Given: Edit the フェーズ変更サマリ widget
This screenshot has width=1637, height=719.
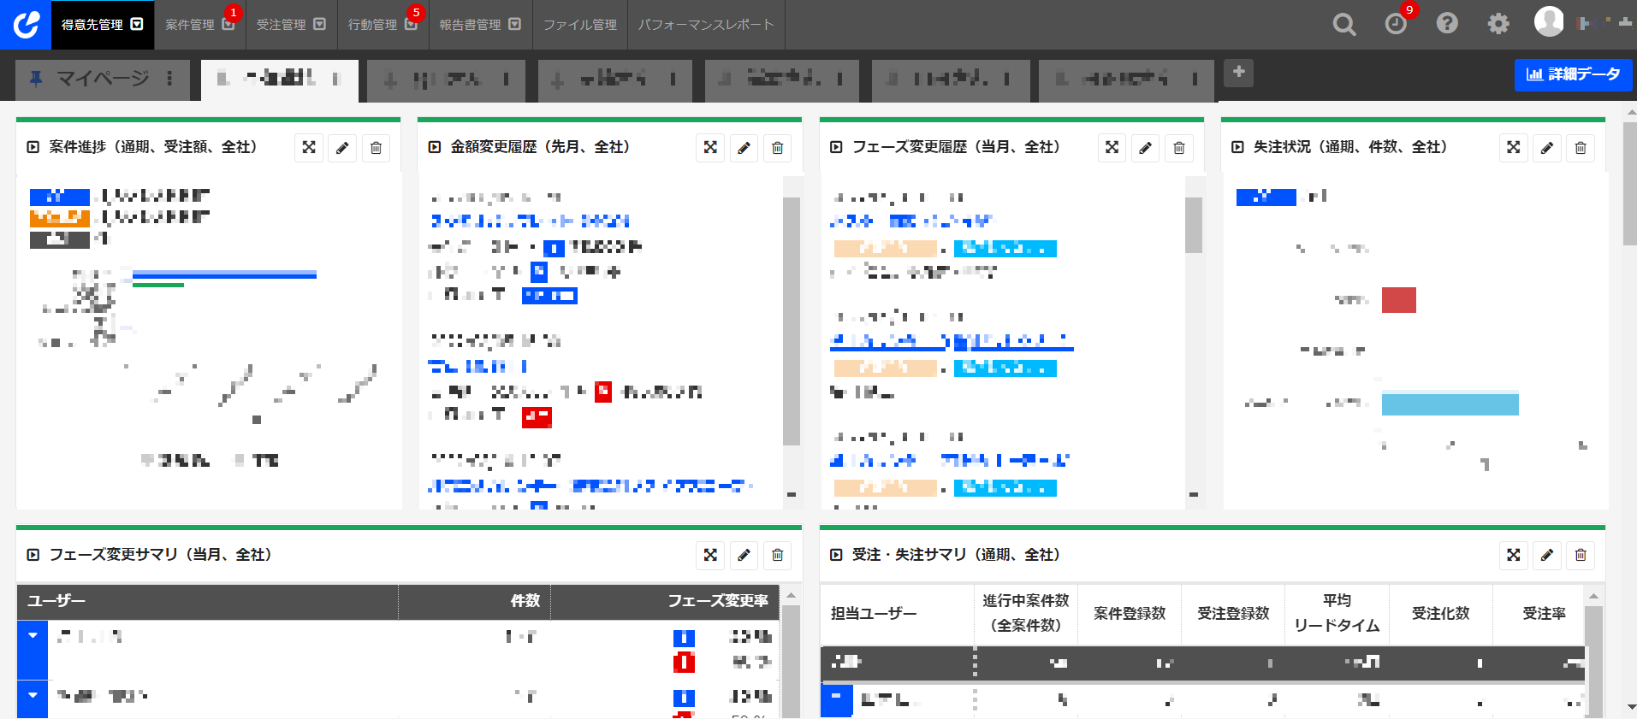Looking at the screenshot, I should pos(744,556).
